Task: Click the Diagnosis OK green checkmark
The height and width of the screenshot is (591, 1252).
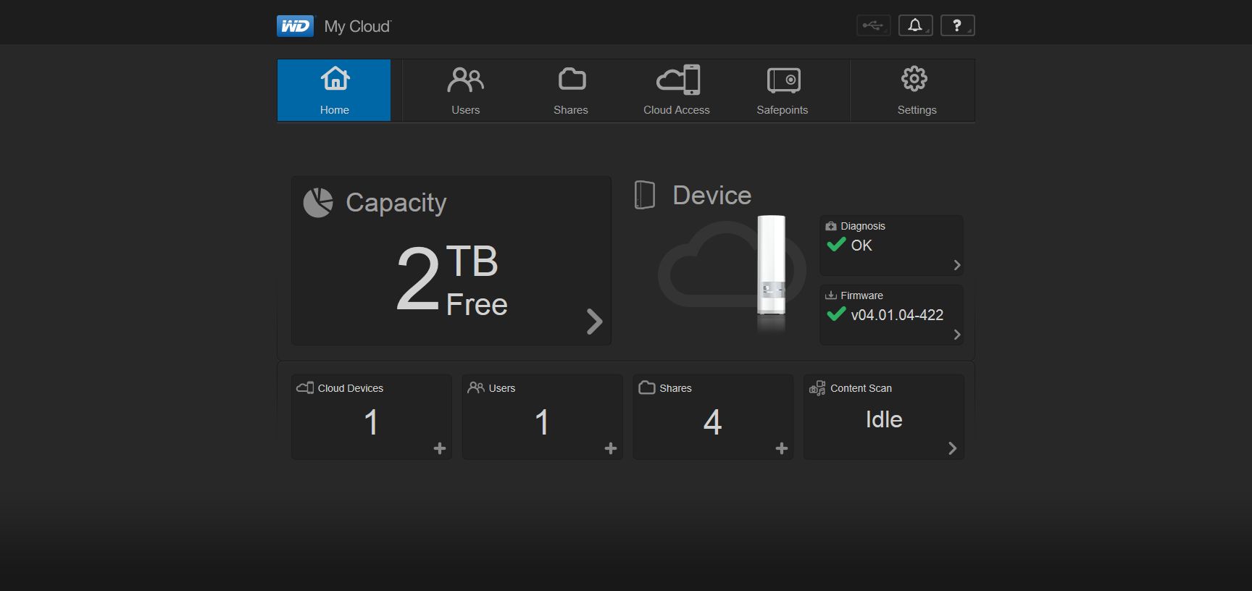Action: tap(836, 244)
